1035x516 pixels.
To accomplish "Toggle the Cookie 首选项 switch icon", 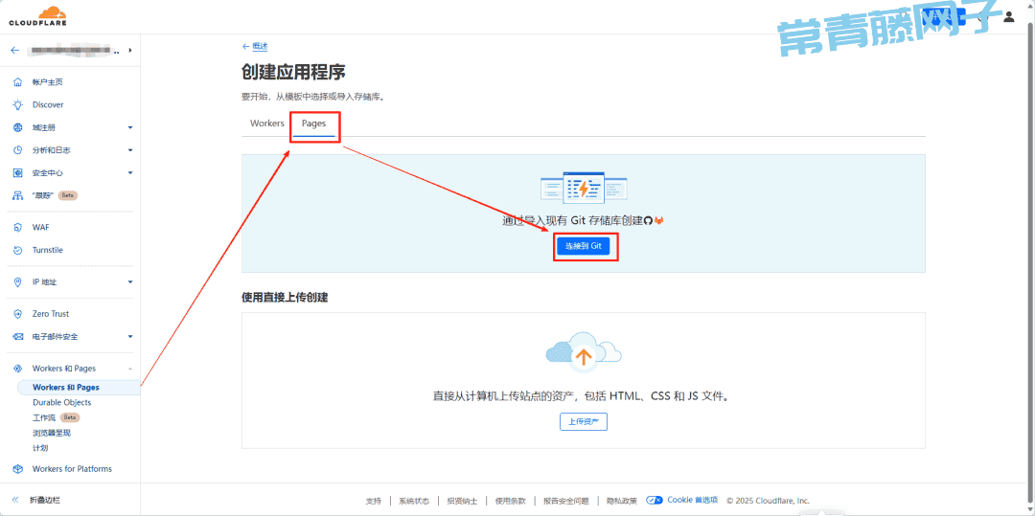I will pyautogui.click(x=655, y=500).
